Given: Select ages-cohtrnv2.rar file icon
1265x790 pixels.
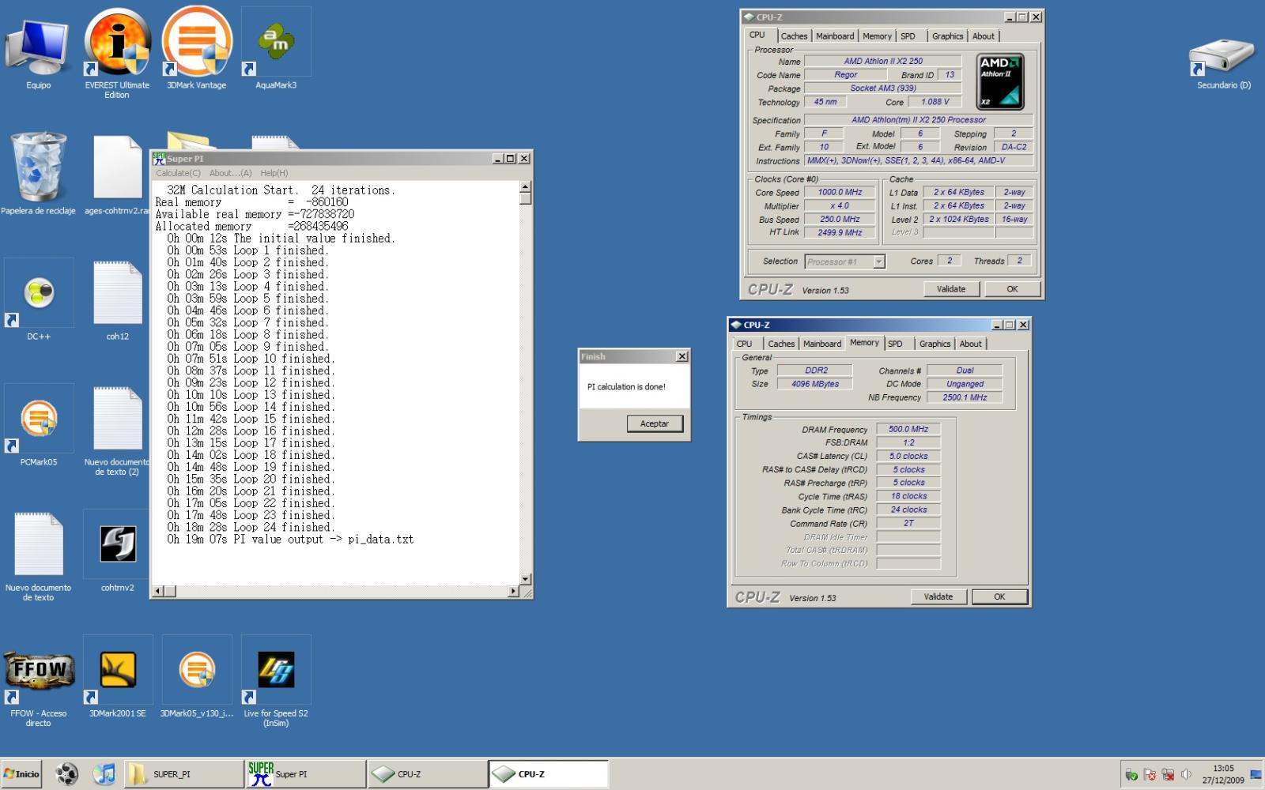Looking at the screenshot, I should coord(117,175).
